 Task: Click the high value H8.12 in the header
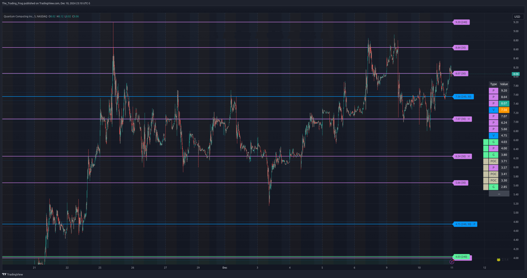(60, 16)
